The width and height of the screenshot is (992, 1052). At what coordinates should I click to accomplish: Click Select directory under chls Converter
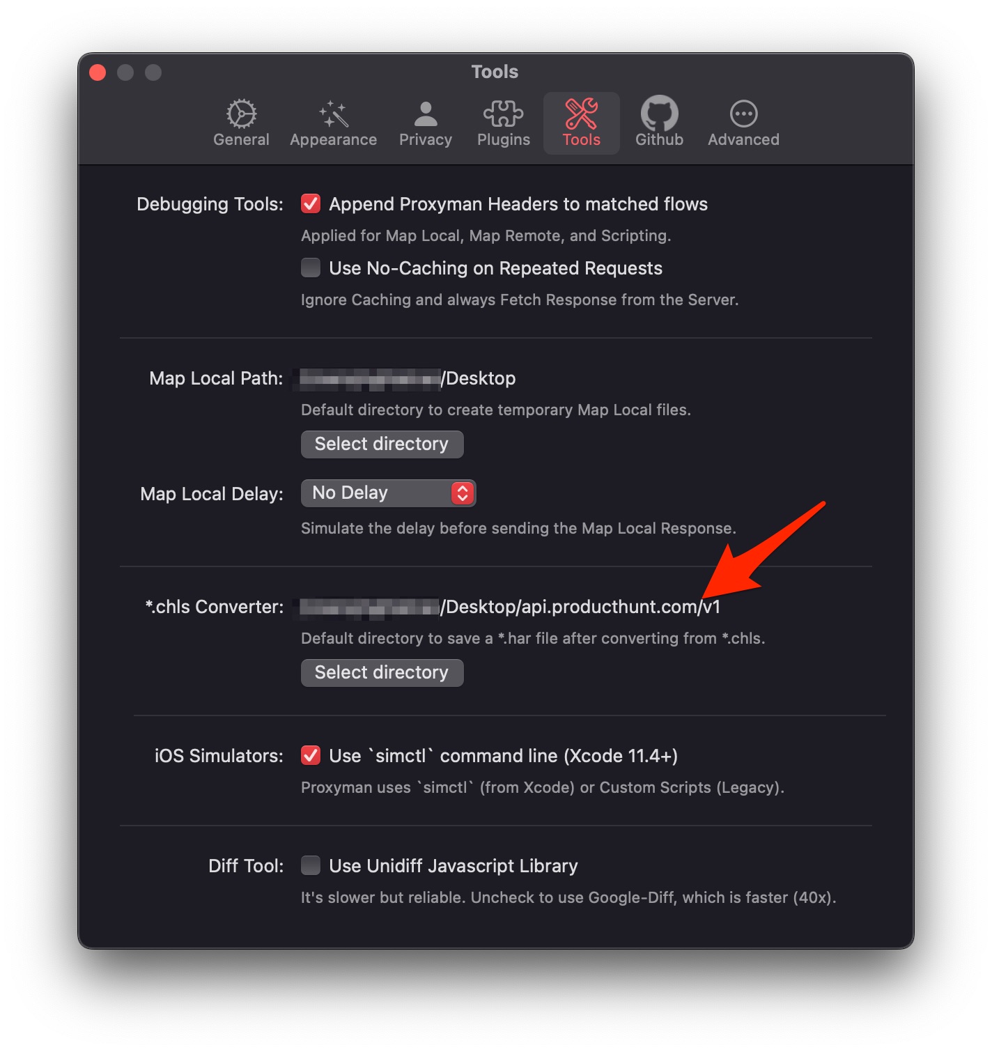(382, 673)
